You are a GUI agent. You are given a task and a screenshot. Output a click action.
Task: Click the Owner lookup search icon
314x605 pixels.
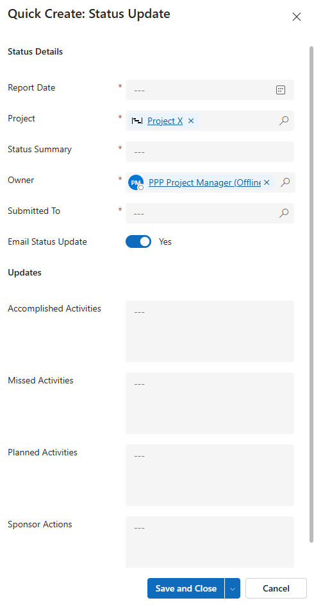point(285,182)
